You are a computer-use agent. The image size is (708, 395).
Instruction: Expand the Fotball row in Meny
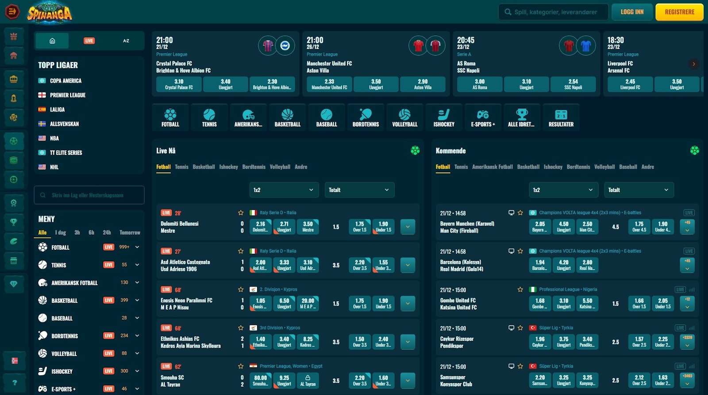pos(137,247)
